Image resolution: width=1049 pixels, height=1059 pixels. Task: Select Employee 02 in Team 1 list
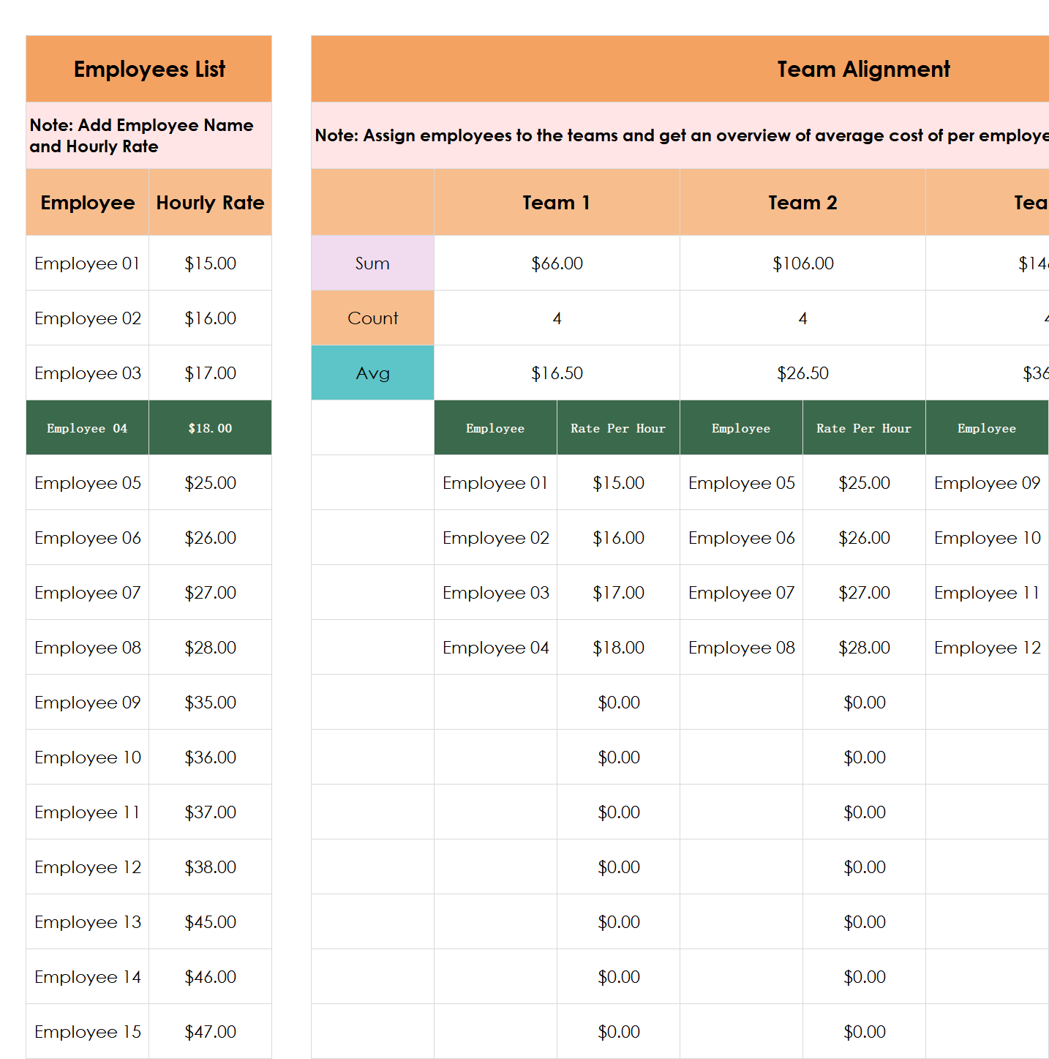click(x=495, y=538)
